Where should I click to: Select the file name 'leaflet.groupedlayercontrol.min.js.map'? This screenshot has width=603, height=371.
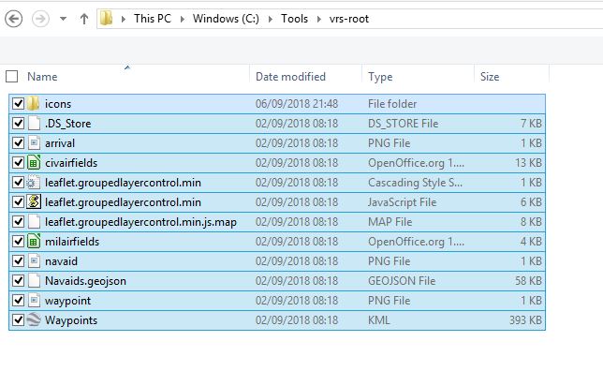[140, 222]
